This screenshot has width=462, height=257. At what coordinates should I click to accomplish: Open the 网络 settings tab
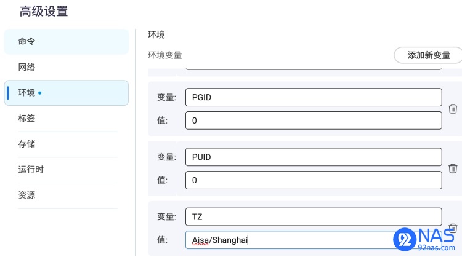click(x=67, y=67)
